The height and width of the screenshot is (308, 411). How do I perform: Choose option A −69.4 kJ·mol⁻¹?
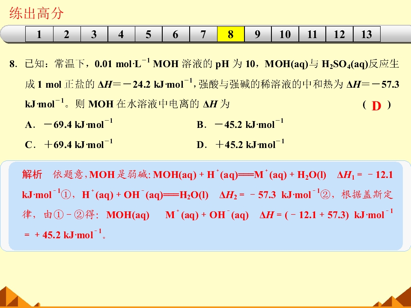(x=69, y=124)
